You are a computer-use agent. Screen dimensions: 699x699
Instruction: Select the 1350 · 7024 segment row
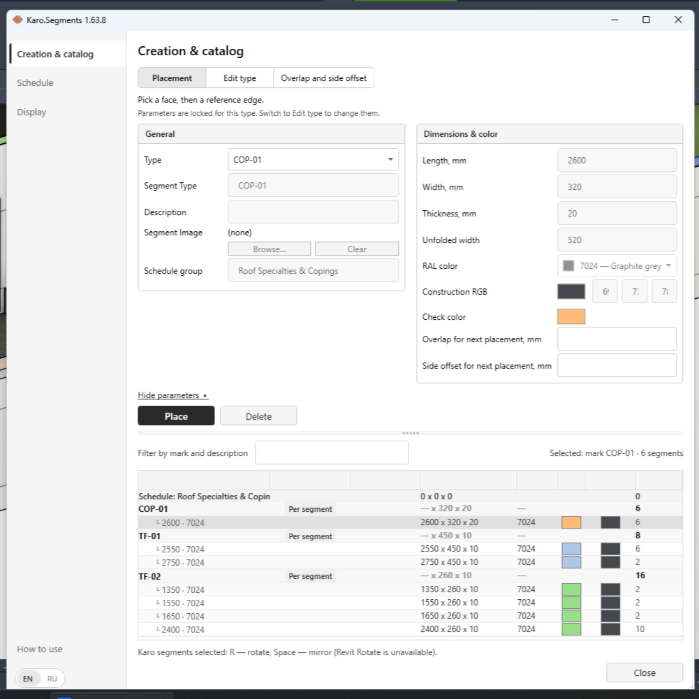(410, 589)
